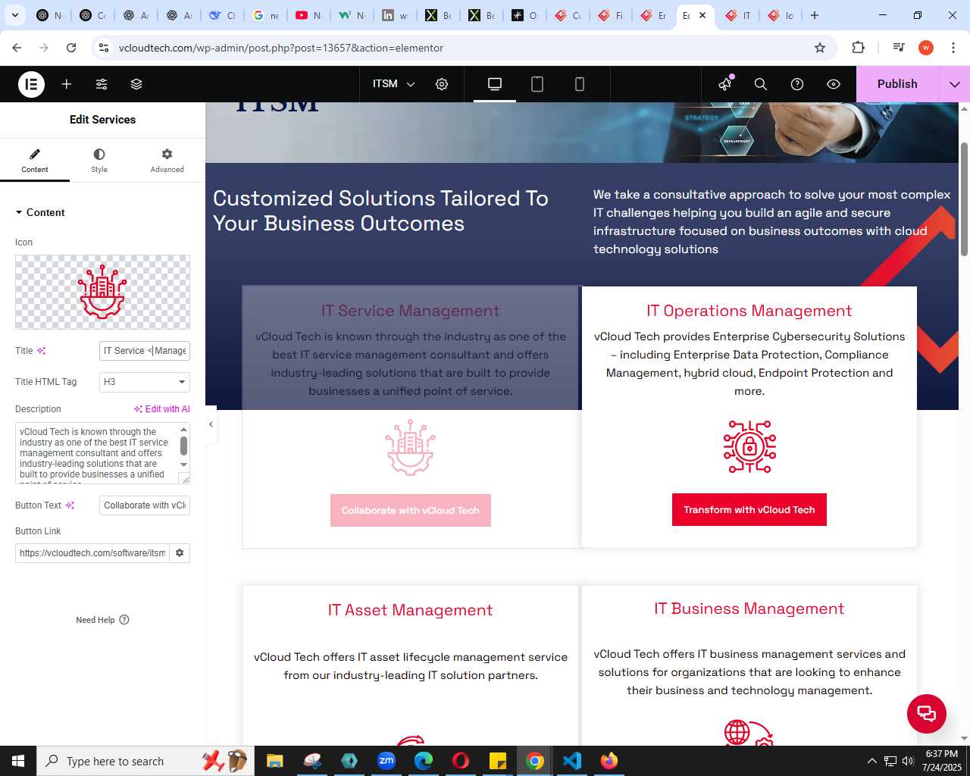
Task: Open Help question mark icon
Action: (797, 84)
